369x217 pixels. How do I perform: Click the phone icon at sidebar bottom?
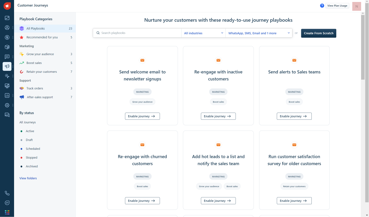(7, 193)
